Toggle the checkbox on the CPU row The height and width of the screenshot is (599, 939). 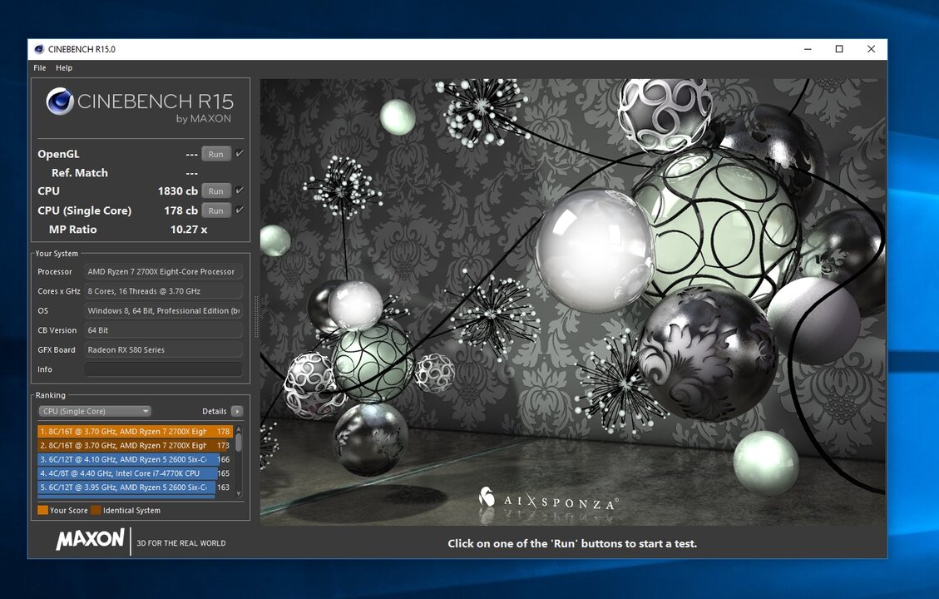[x=239, y=191]
